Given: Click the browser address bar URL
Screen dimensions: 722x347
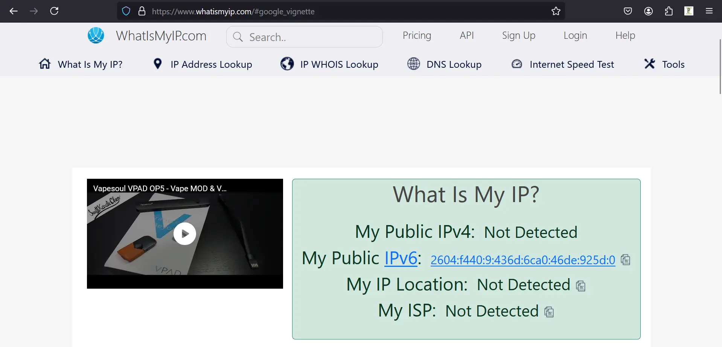Looking at the screenshot, I should (x=233, y=12).
